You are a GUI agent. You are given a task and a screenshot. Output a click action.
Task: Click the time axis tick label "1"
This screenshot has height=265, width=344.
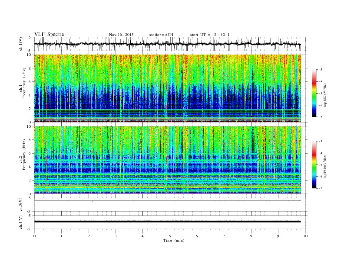[61, 236]
